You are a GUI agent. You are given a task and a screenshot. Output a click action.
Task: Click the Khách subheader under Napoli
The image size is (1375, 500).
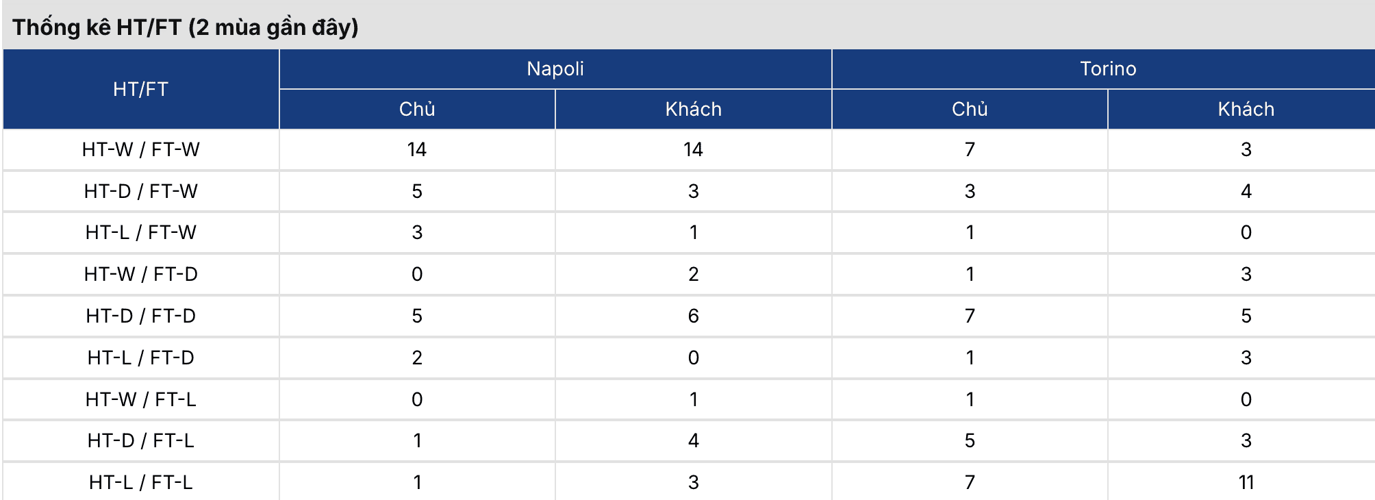tap(693, 109)
